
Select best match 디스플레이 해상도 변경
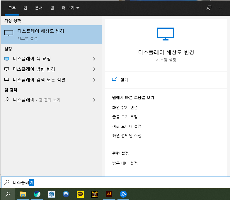click(51, 35)
